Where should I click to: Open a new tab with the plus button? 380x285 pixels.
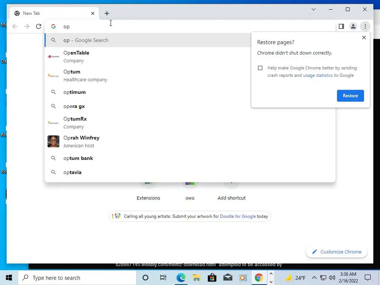107,13
